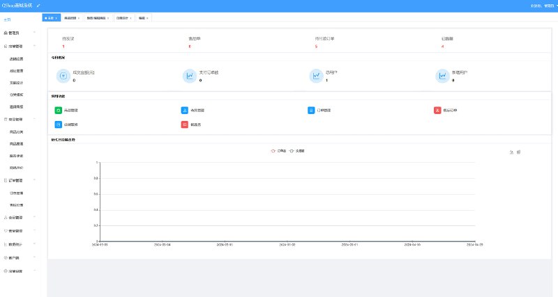
Task: Close the 店铺设计 tab
Action: point(131,17)
